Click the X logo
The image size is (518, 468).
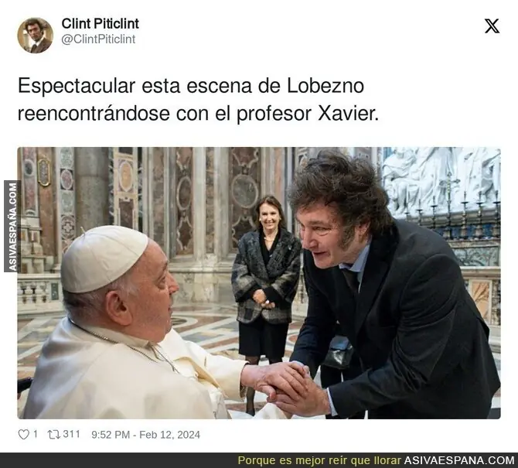click(x=492, y=26)
